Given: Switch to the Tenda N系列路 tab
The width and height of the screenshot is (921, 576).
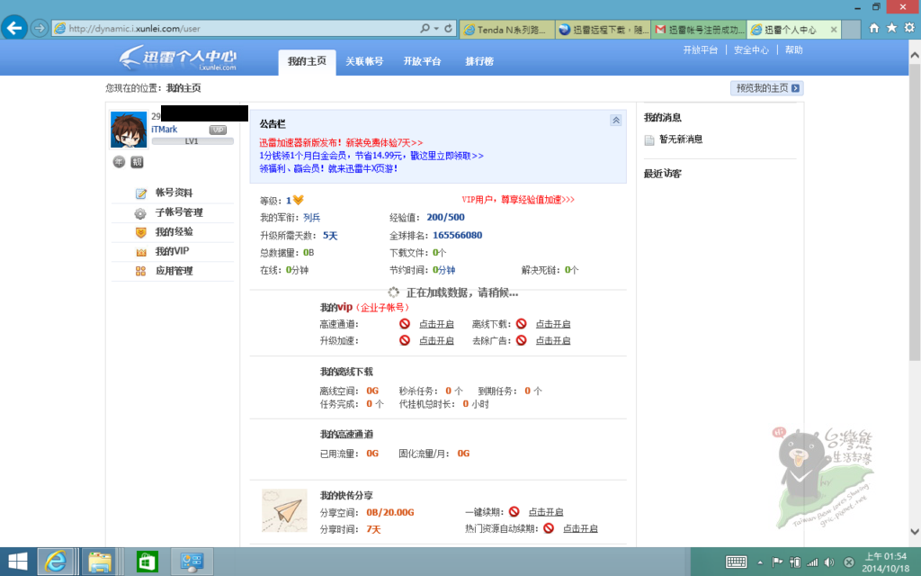Looking at the screenshot, I should 507,30.
